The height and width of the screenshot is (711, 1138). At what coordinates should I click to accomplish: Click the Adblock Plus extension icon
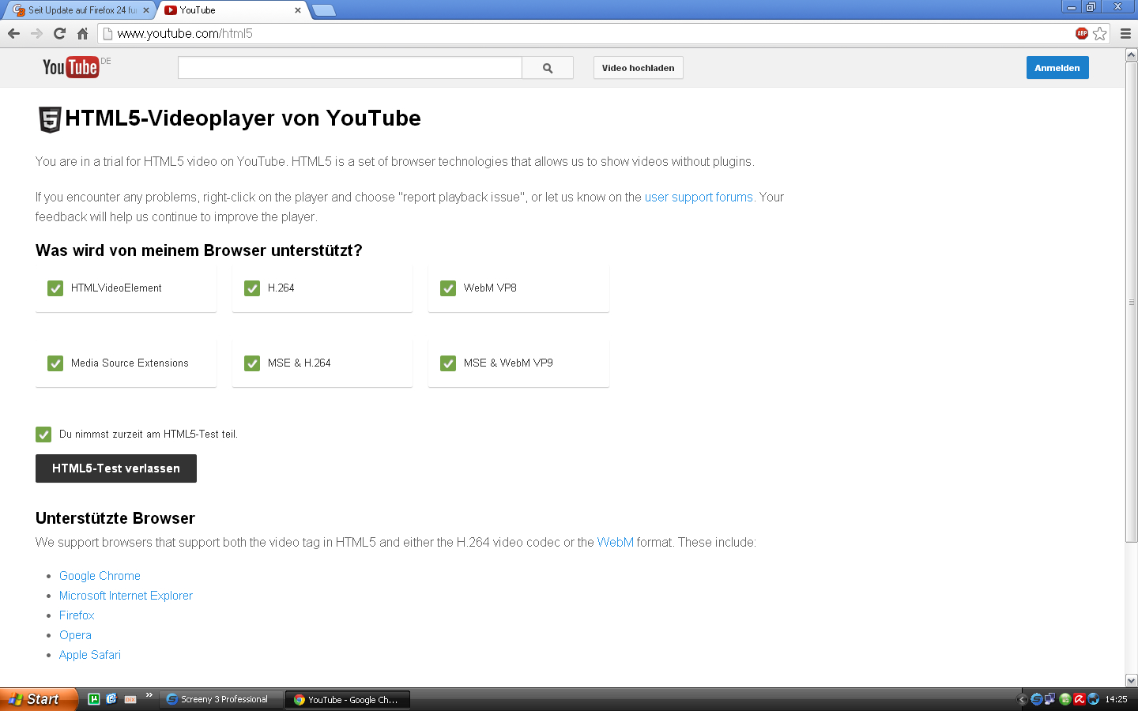[1082, 33]
